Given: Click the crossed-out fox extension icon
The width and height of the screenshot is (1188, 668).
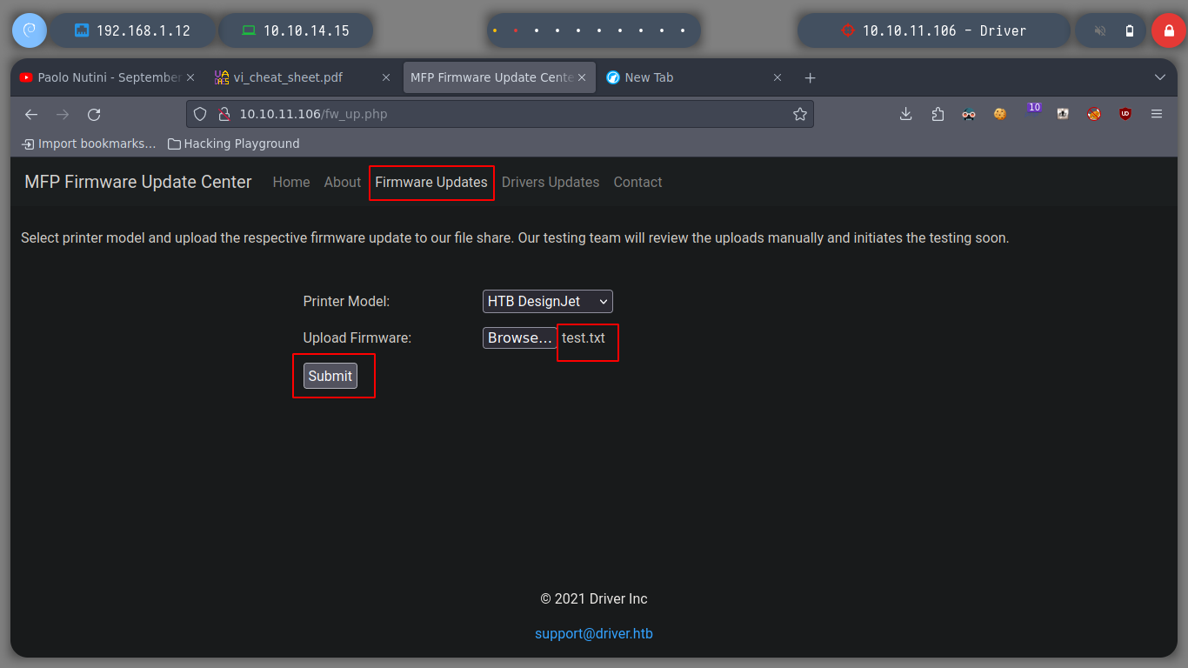Looking at the screenshot, I should pyautogui.click(x=1094, y=113).
